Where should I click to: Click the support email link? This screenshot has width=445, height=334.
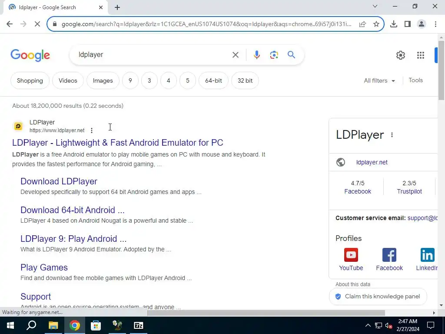pyautogui.click(x=422, y=218)
